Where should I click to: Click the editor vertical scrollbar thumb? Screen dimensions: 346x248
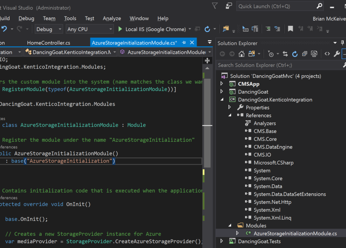click(x=207, y=124)
